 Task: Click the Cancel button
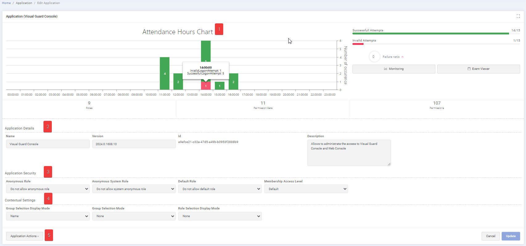click(x=491, y=236)
